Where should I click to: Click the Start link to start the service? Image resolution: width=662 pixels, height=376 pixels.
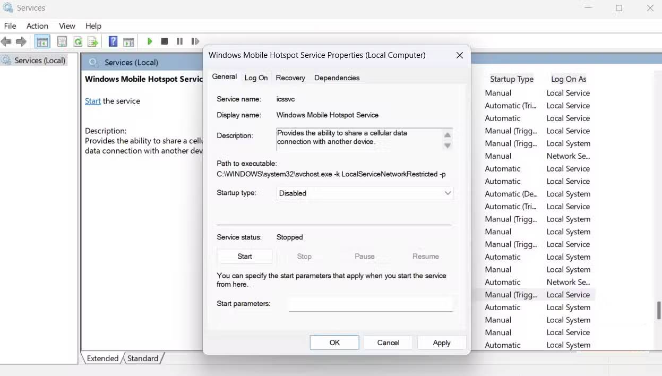(92, 100)
